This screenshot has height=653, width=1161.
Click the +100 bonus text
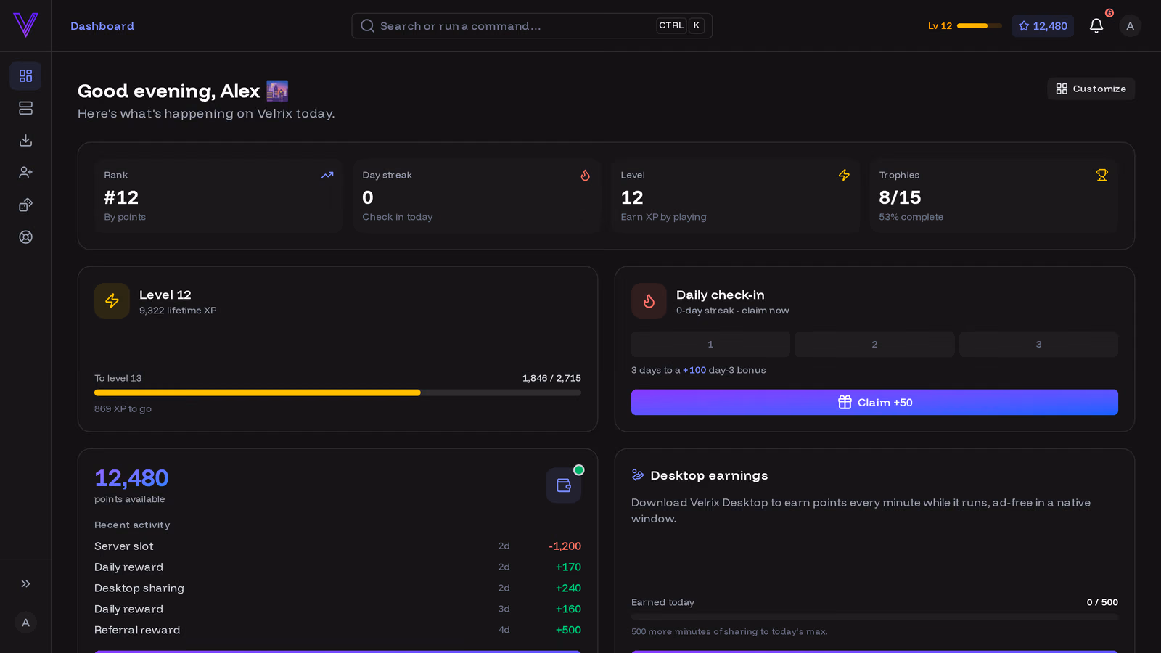694,370
